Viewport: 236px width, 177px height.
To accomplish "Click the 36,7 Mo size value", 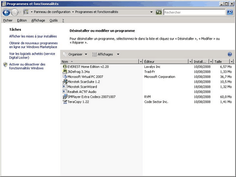I will click(226, 76).
